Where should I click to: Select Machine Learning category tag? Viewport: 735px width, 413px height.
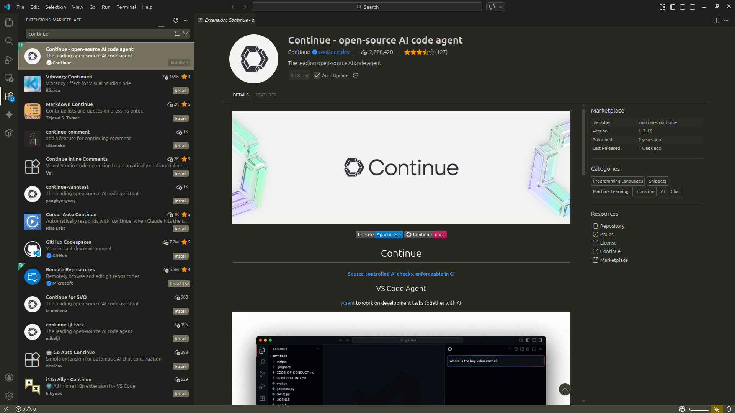(x=610, y=191)
